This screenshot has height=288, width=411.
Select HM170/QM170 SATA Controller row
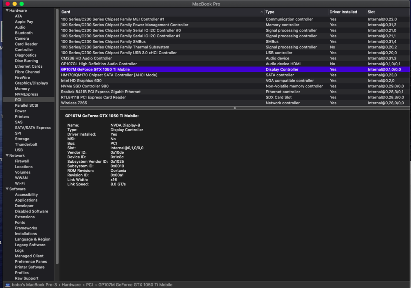pos(235,75)
